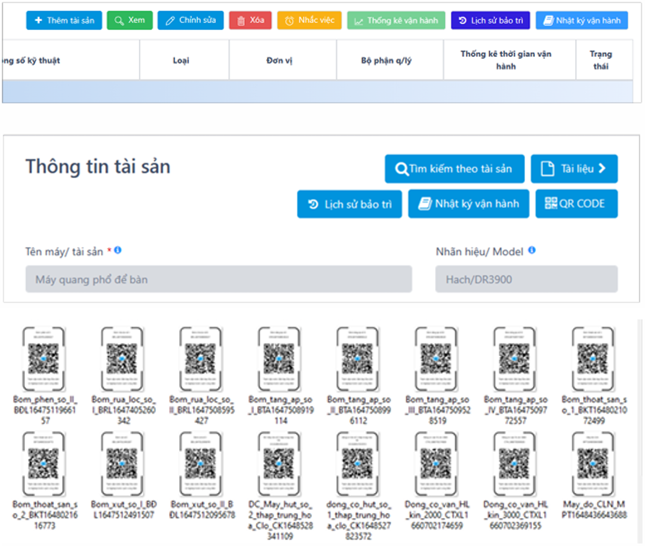Click chart icon on Thống kê vận hành
The width and height of the screenshot is (645, 546).
coord(359,21)
